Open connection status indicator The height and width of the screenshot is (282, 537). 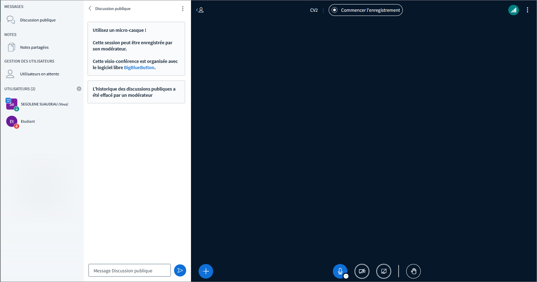[513, 10]
